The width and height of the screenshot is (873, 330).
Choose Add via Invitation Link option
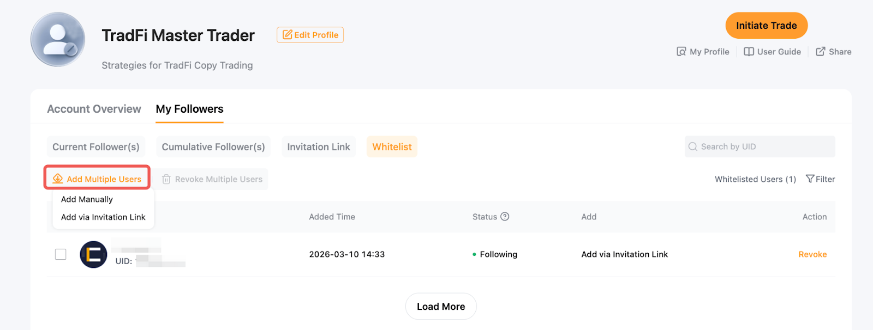coord(103,217)
